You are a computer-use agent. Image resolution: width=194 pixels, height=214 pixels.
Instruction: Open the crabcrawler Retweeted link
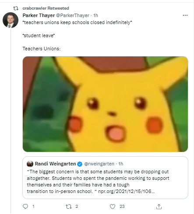point(46,8)
